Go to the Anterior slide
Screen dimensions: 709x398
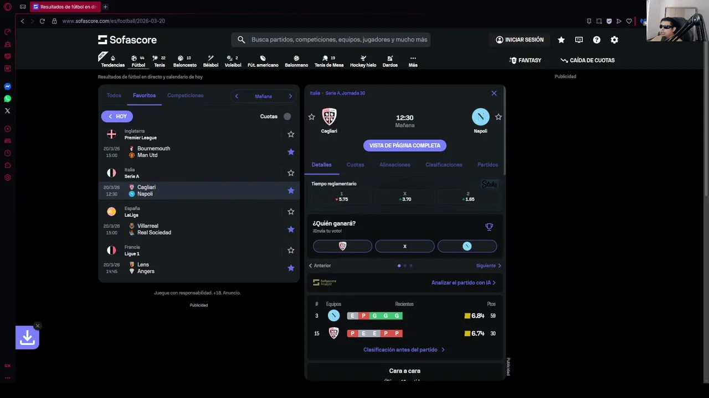click(320, 266)
